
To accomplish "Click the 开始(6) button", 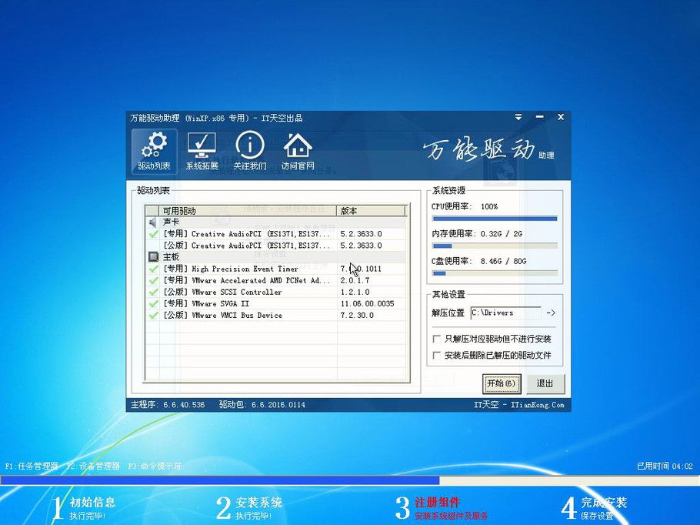I will (502, 383).
